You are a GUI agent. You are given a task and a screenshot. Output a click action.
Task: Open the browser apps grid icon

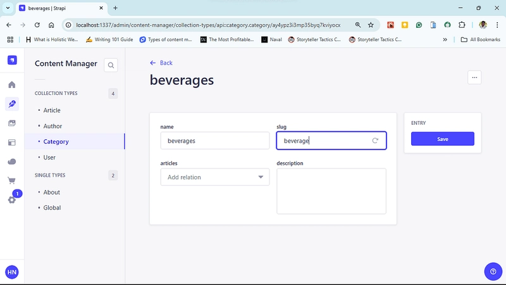(10, 39)
